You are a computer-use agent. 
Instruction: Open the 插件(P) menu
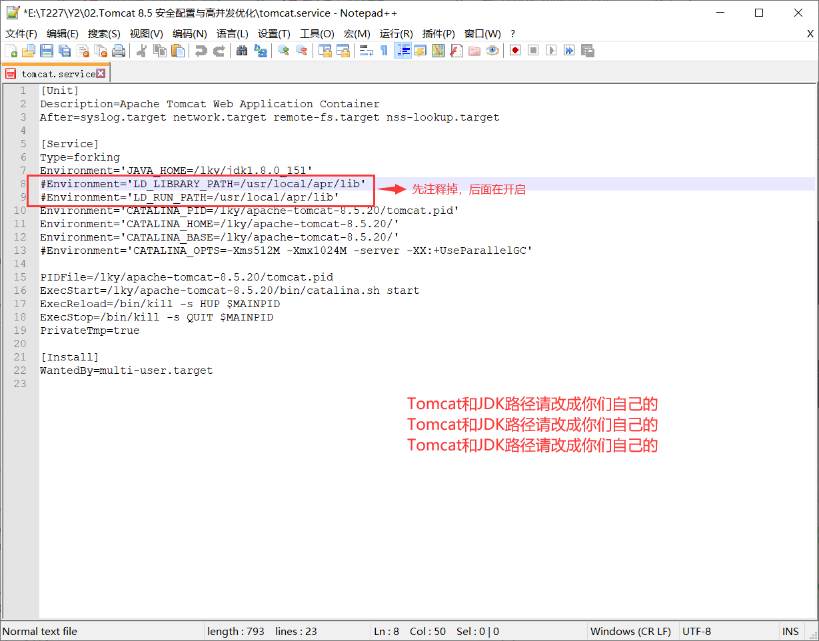(438, 33)
